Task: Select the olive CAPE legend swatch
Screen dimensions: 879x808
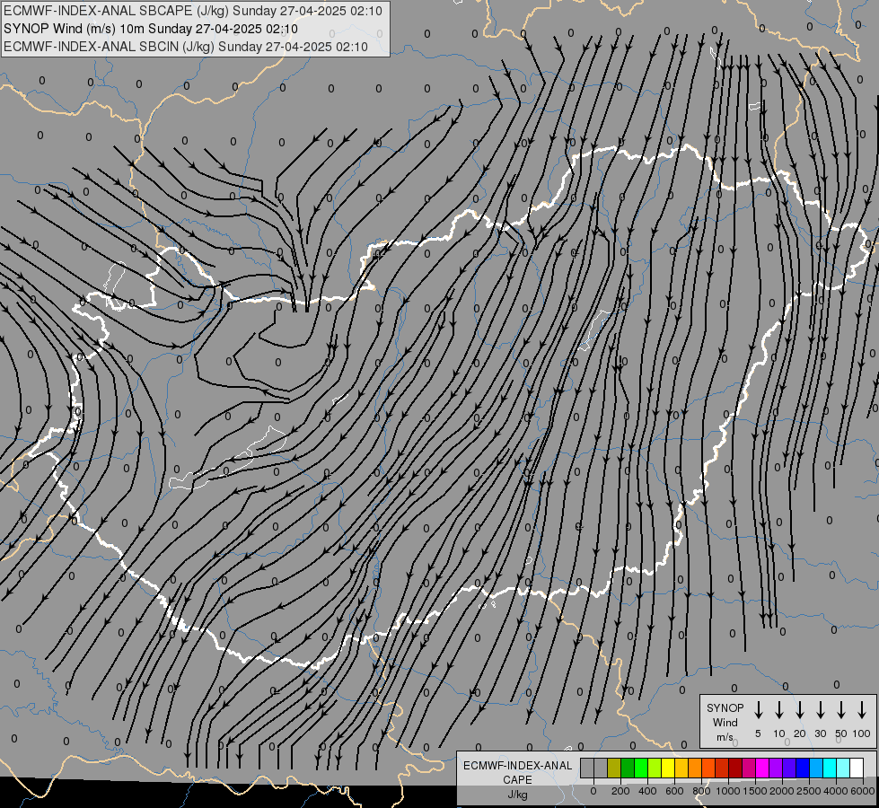Action: coord(614,768)
